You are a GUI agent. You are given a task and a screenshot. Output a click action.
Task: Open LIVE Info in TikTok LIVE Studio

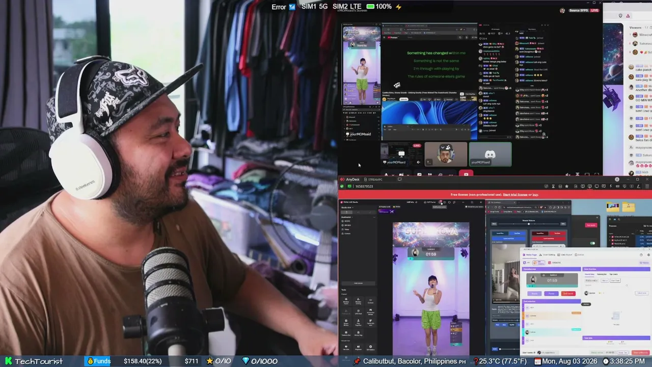pyautogui.click(x=410, y=202)
